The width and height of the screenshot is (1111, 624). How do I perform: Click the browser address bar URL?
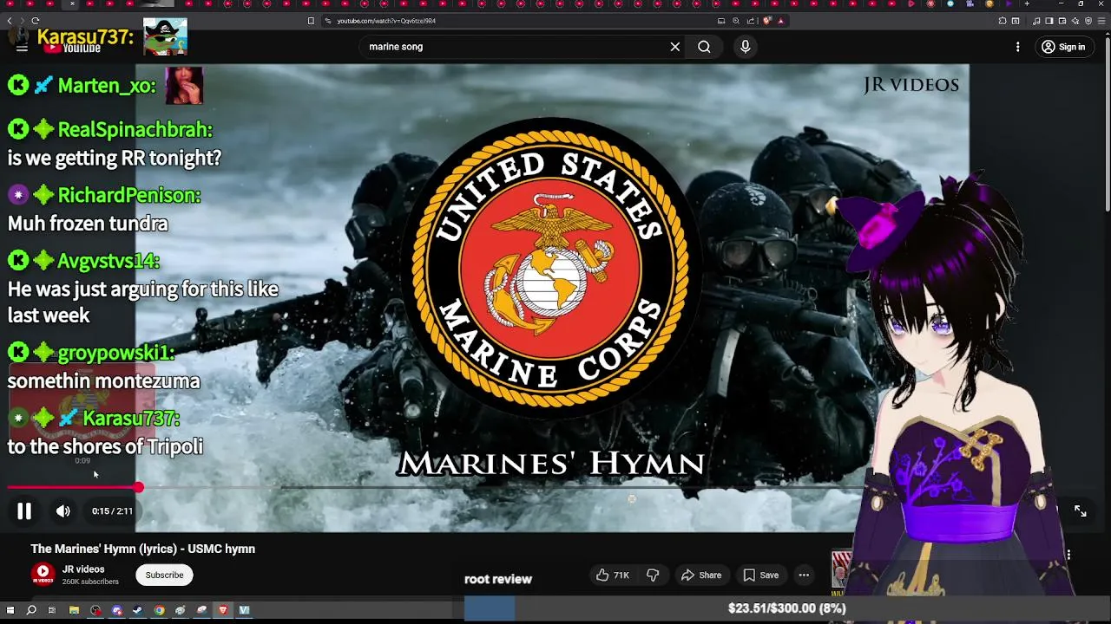click(x=386, y=21)
